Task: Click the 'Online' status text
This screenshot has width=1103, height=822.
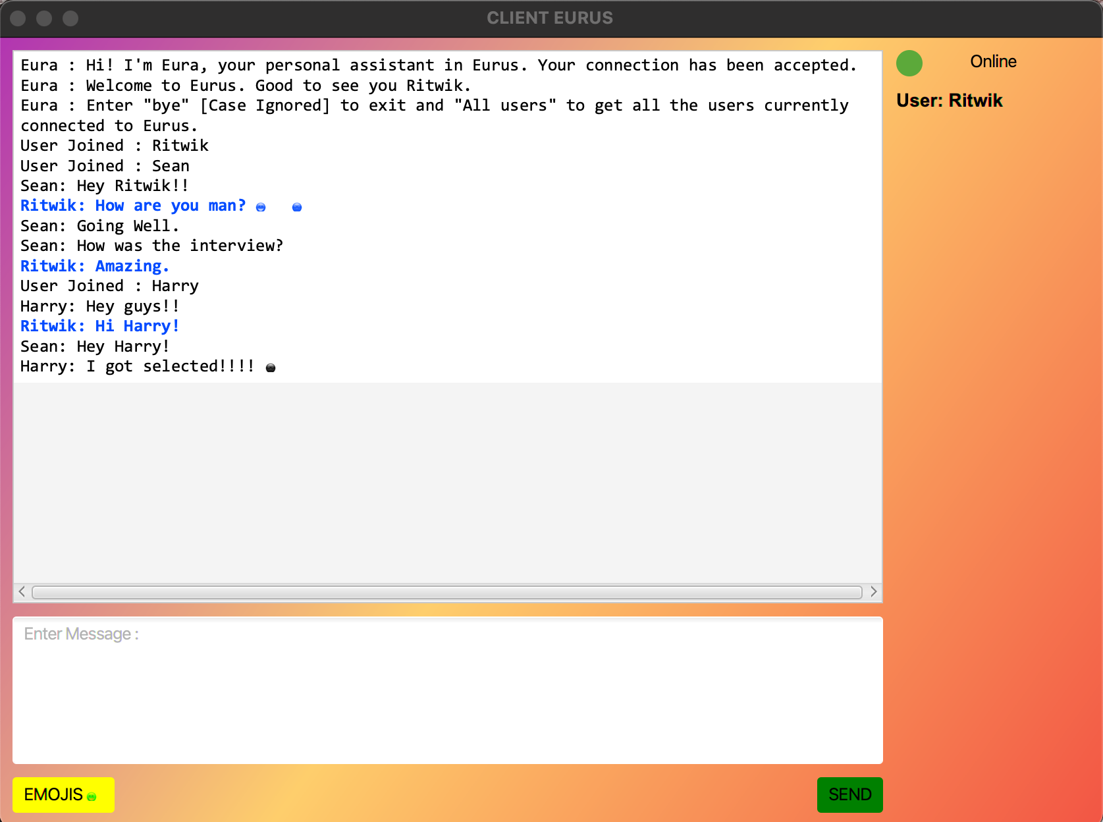Action: pos(992,61)
